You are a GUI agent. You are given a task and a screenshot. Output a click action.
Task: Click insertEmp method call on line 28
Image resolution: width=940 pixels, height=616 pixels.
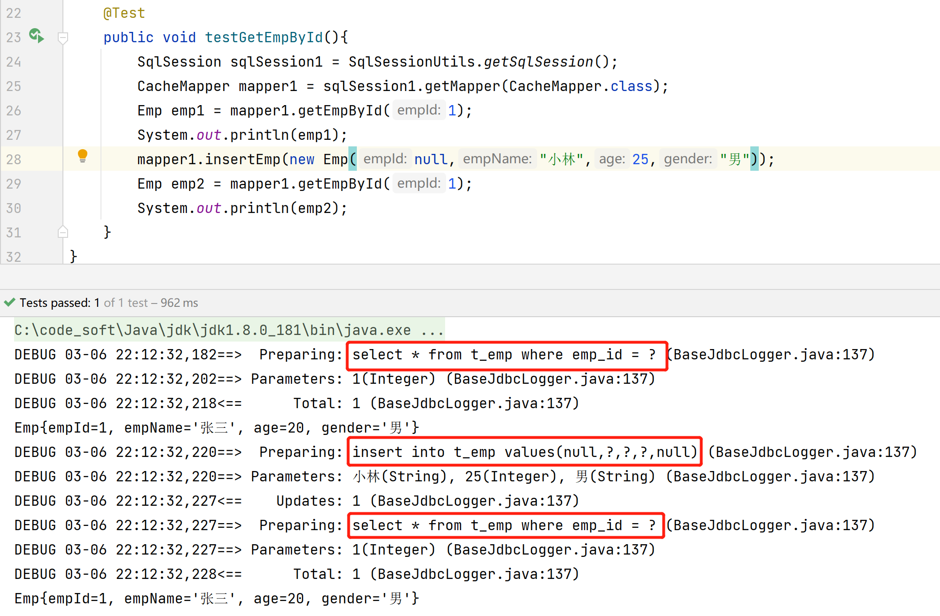(243, 160)
